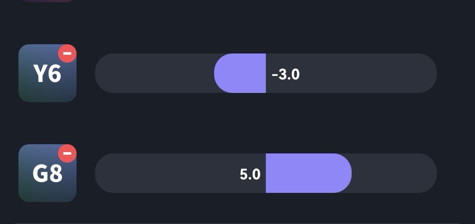Click the rounded left edge of Y6's purple bar
The width and height of the screenshot is (475, 224).
tap(217, 73)
